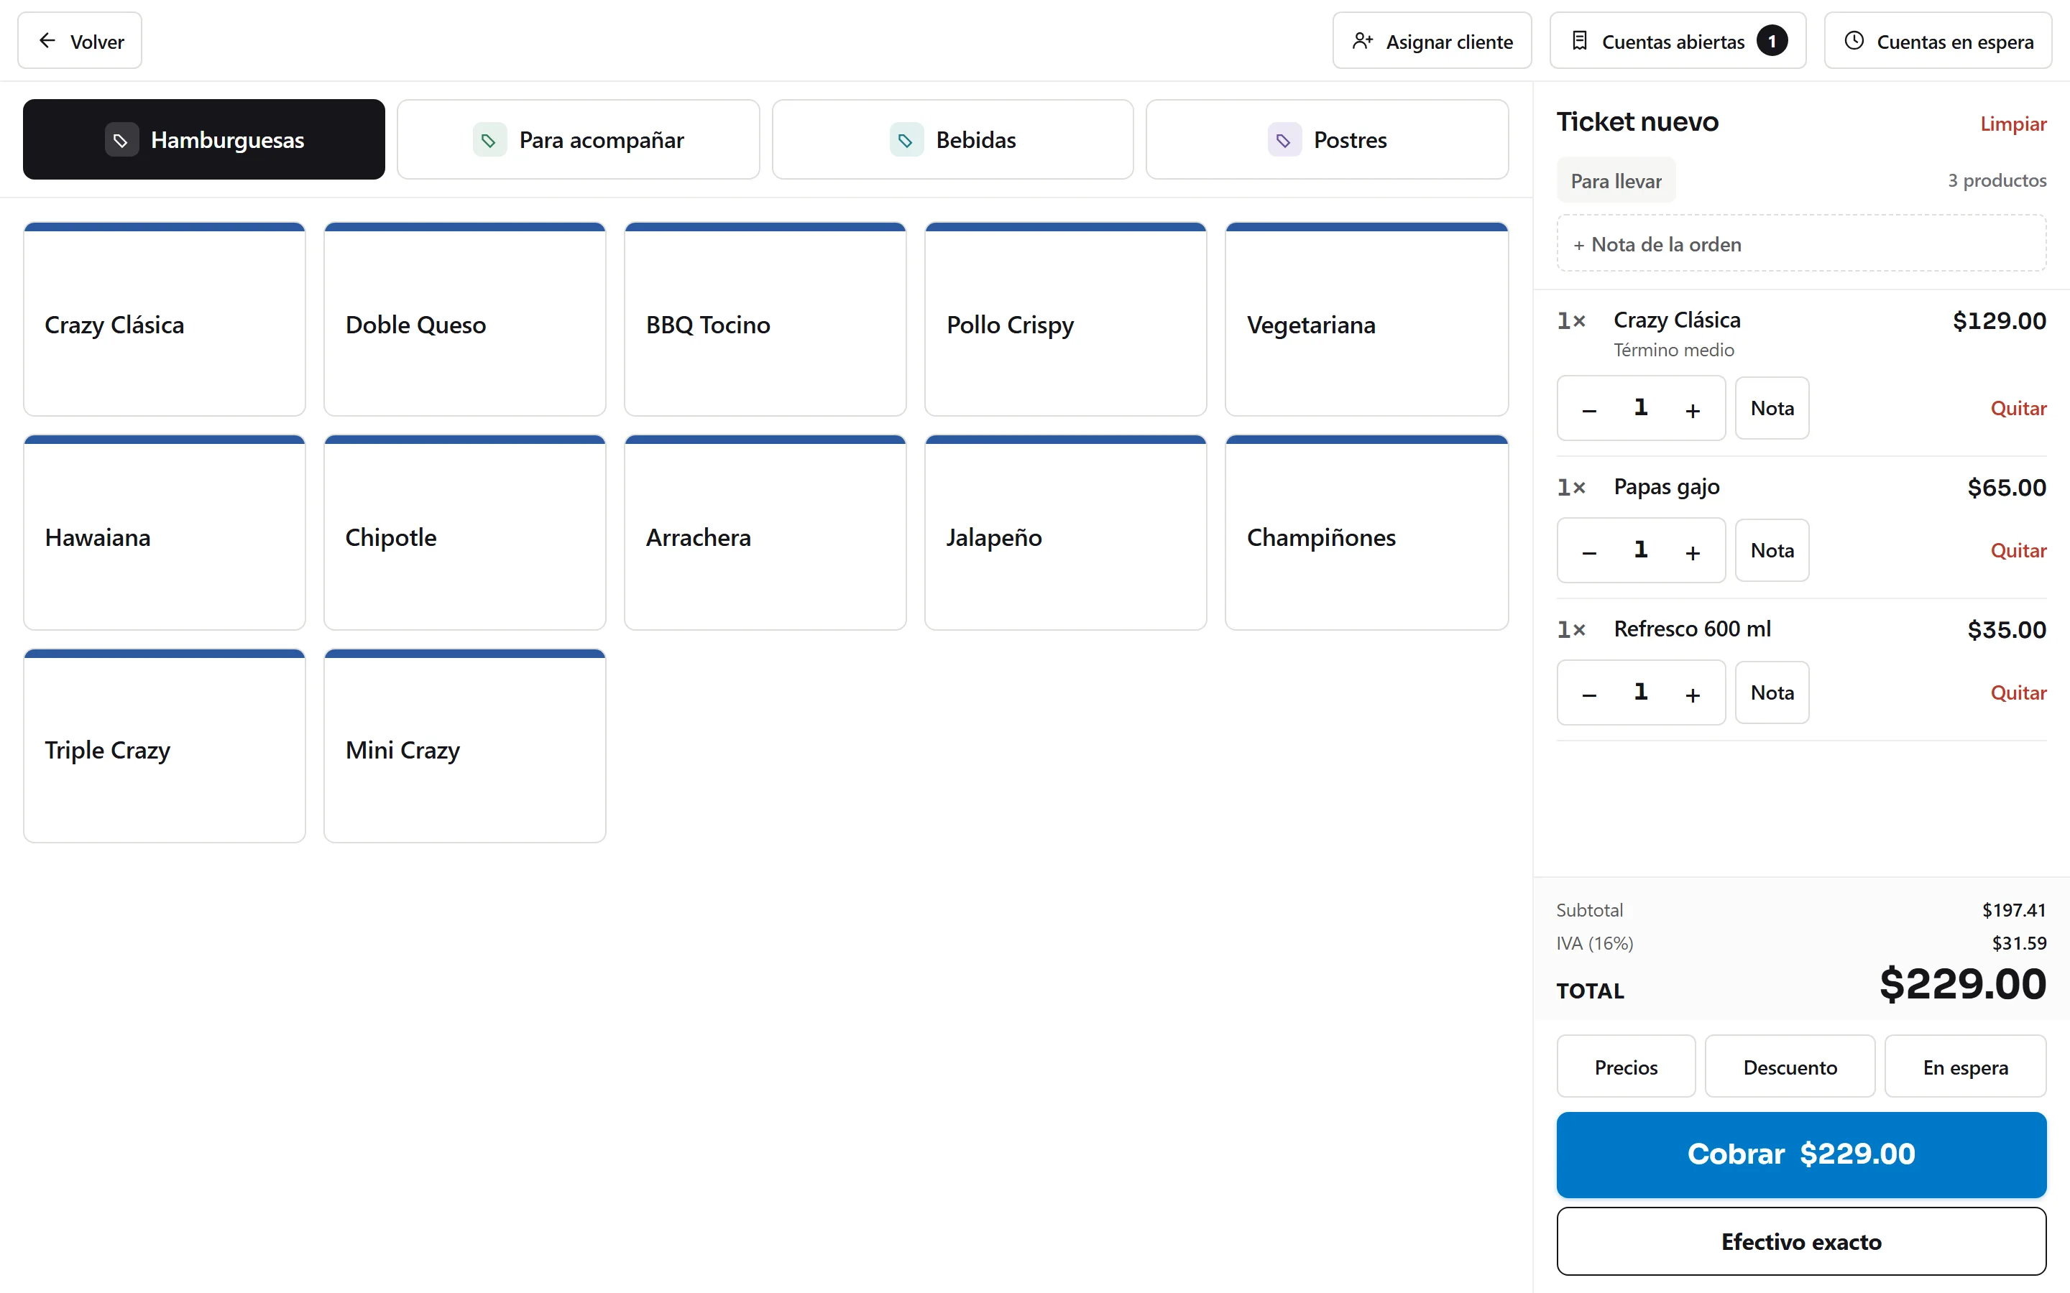The height and width of the screenshot is (1293, 2070).
Task: Increase Crazy Clásica quantity with plus
Action: (1692, 409)
